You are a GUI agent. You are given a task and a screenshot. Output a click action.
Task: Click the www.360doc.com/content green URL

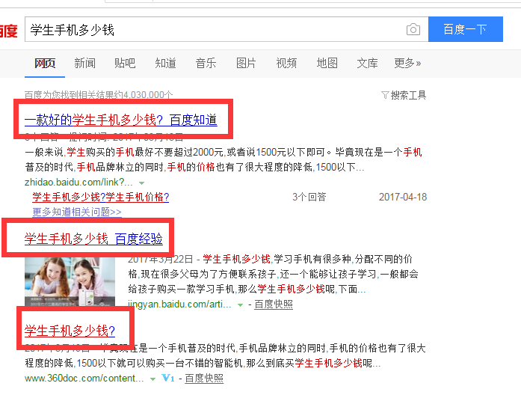coord(84,379)
